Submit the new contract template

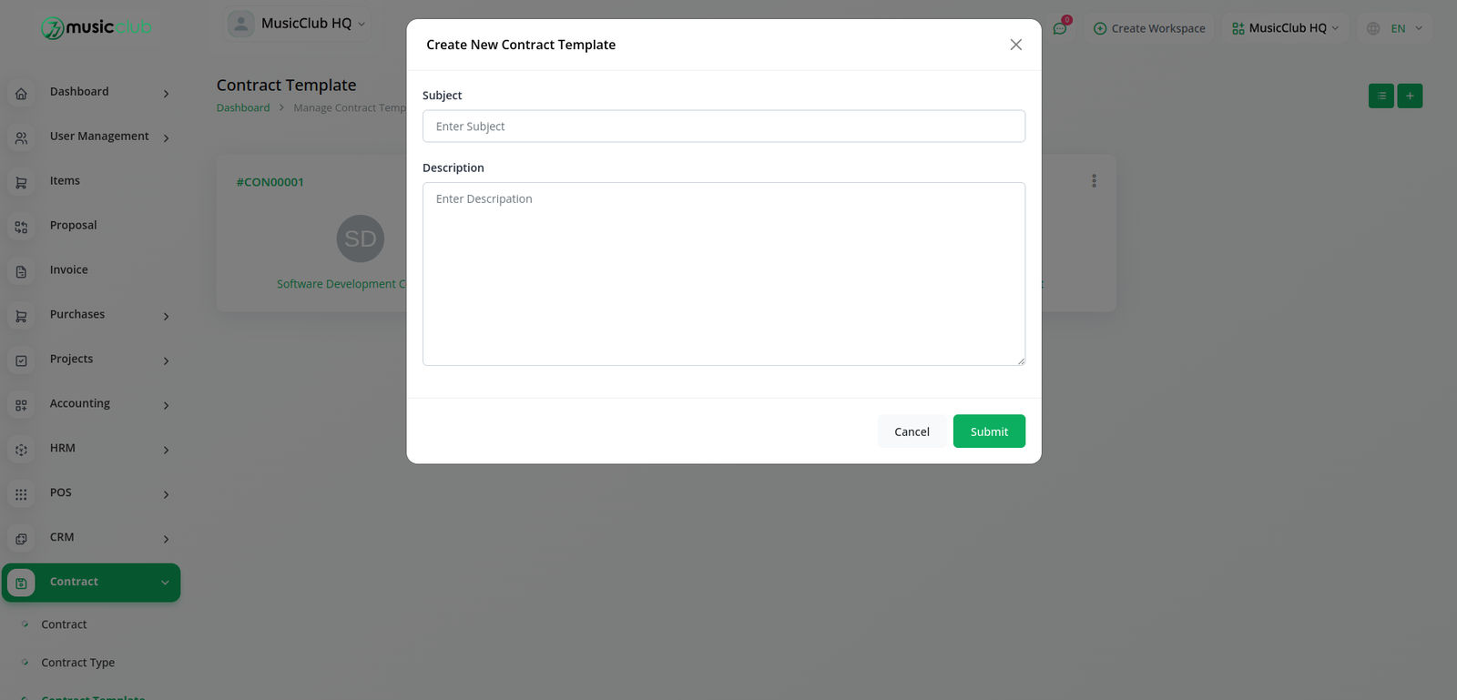989,431
